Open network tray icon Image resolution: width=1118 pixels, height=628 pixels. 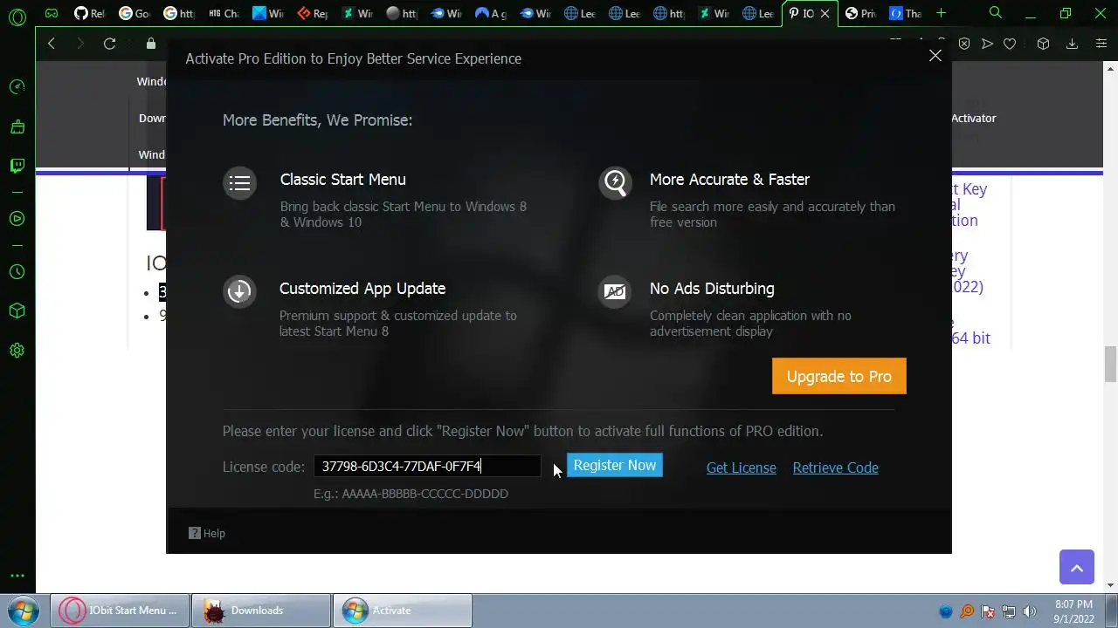(x=1009, y=611)
